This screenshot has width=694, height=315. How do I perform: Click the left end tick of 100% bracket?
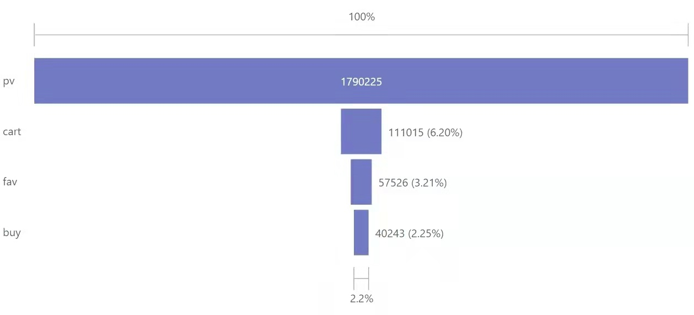pyautogui.click(x=34, y=35)
